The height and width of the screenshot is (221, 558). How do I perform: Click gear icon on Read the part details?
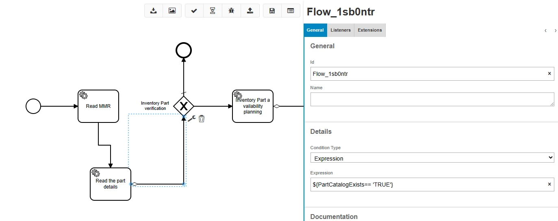coord(96,173)
